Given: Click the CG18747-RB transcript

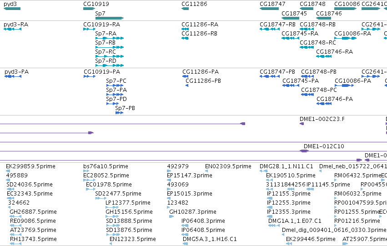Looking at the screenshot, I should click(x=270, y=29).
